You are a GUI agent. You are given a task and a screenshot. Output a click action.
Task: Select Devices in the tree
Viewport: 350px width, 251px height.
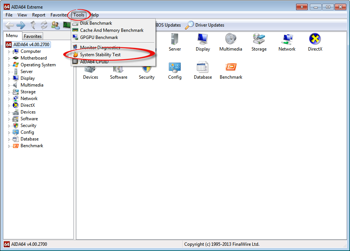[x=28, y=112]
